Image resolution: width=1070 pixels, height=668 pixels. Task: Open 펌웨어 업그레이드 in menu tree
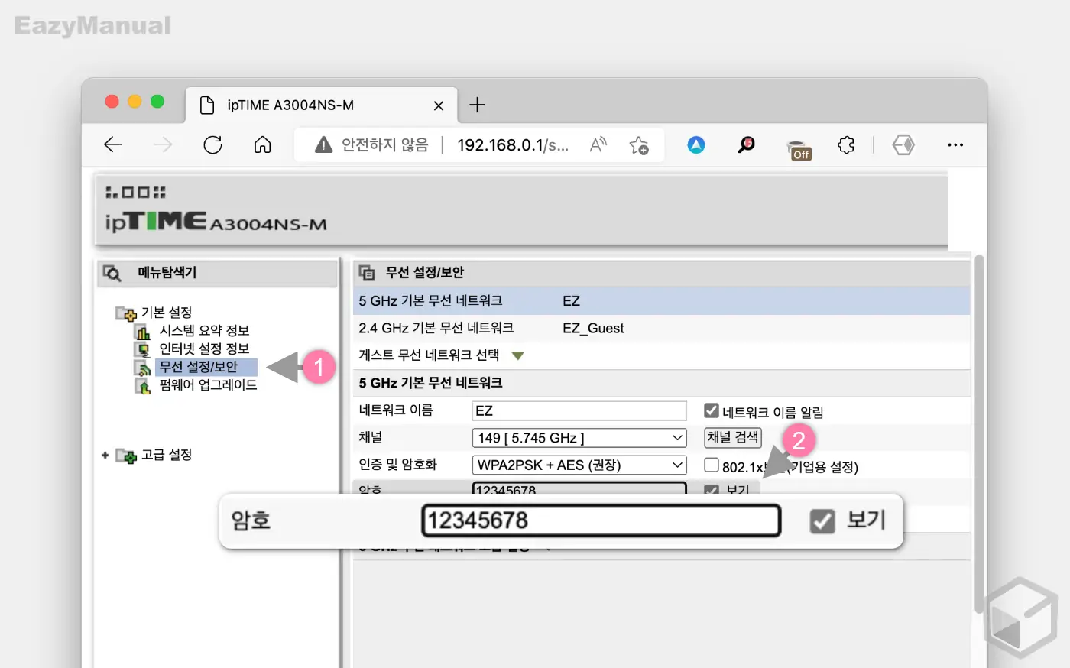click(x=208, y=384)
